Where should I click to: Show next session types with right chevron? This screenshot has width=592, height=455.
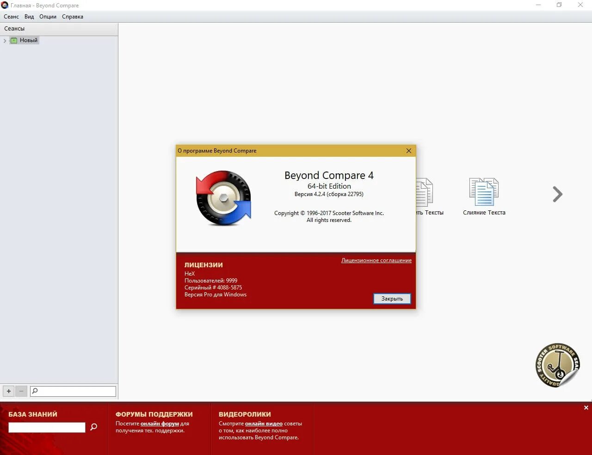pyautogui.click(x=558, y=194)
